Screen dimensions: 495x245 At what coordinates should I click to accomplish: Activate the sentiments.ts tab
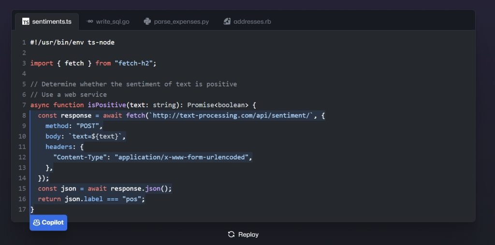click(47, 22)
